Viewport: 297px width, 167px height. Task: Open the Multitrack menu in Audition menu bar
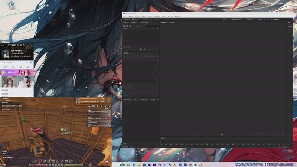pyautogui.click(x=137, y=16)
